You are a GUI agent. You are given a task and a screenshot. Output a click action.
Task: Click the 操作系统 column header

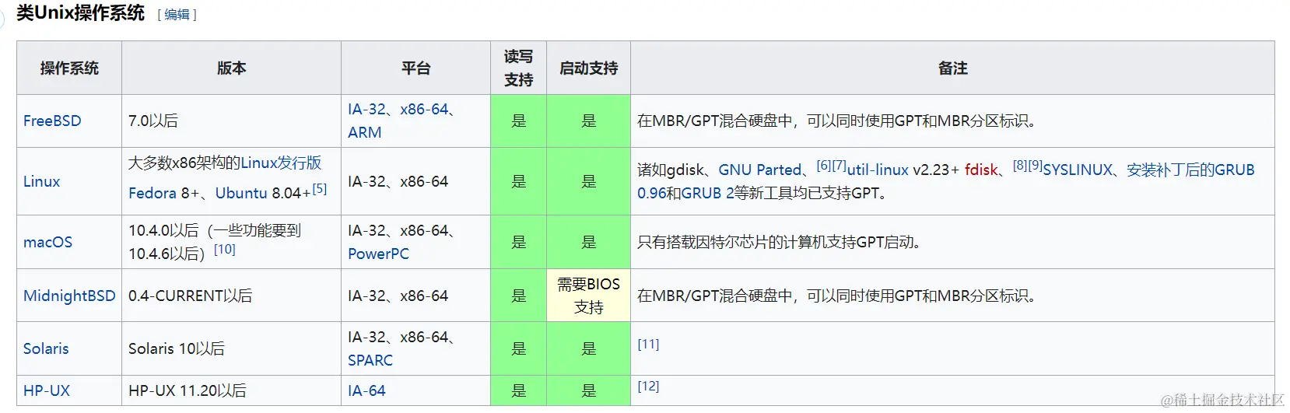[x=69, y=68]
